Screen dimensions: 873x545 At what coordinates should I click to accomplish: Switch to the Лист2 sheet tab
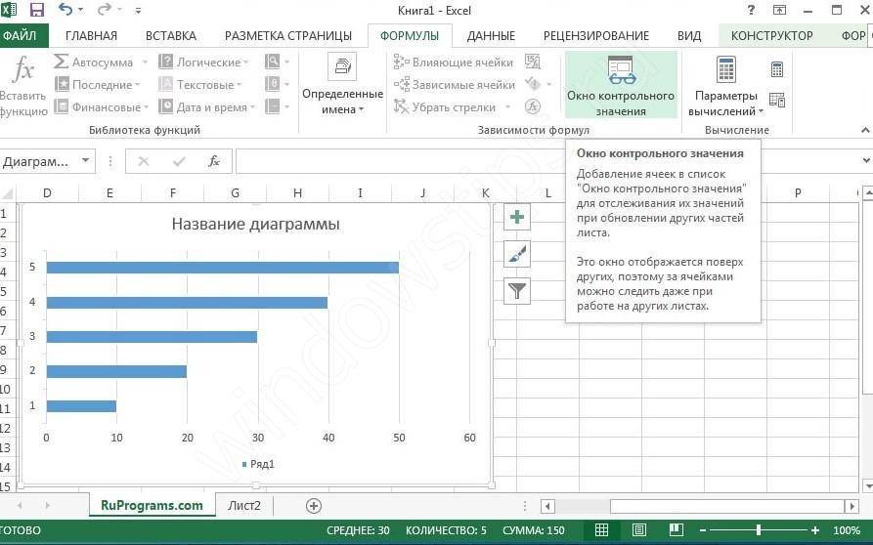(x=244, y=505)
